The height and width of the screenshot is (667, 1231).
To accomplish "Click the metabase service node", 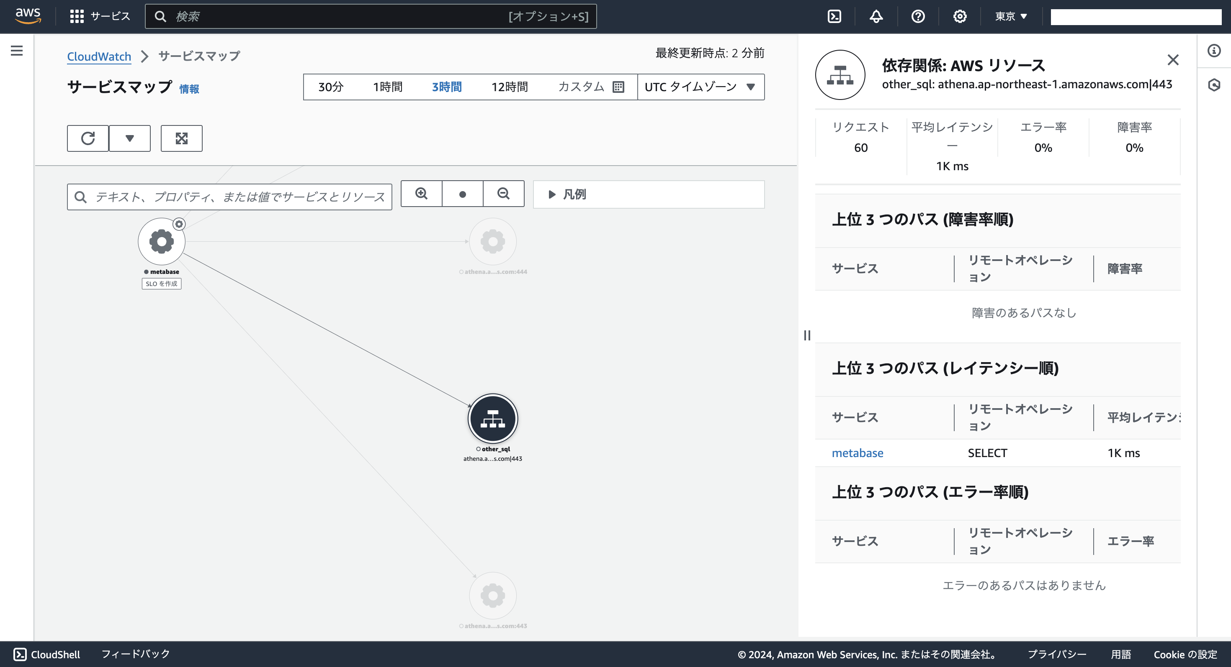I will tap(162, 241).
